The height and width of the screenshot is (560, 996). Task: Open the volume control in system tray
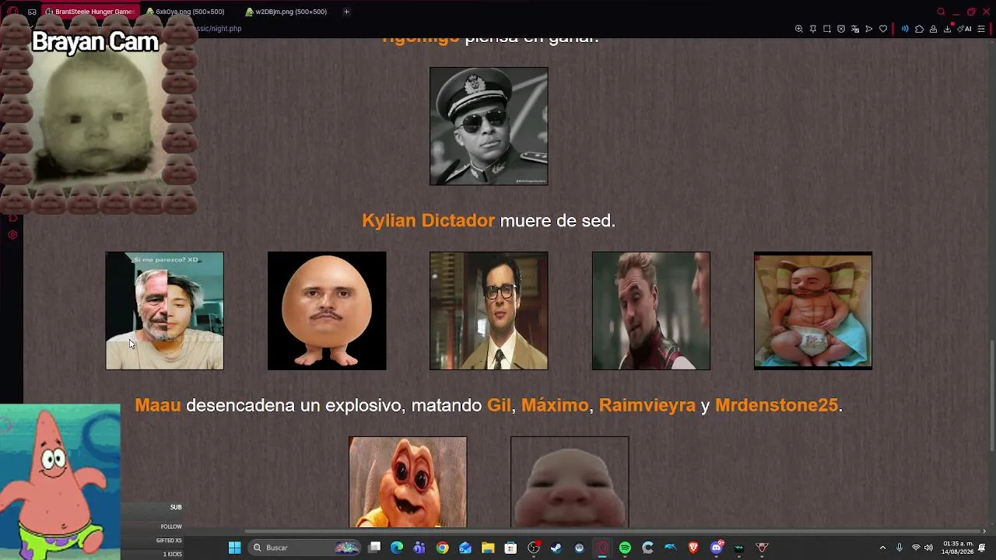pyautogui.click(x=928, y=548)
